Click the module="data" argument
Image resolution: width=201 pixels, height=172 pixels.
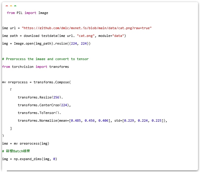tap(111, 36)
